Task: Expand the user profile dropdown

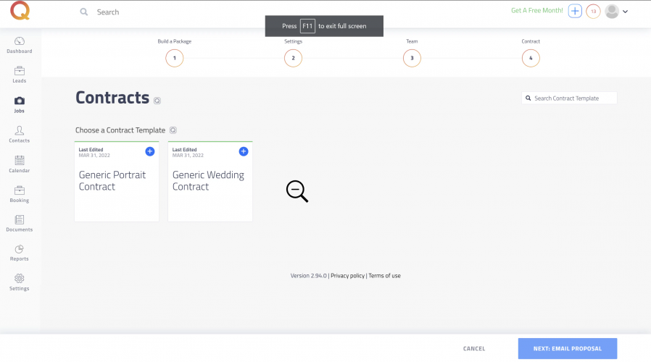Action: tap(617, 12)
